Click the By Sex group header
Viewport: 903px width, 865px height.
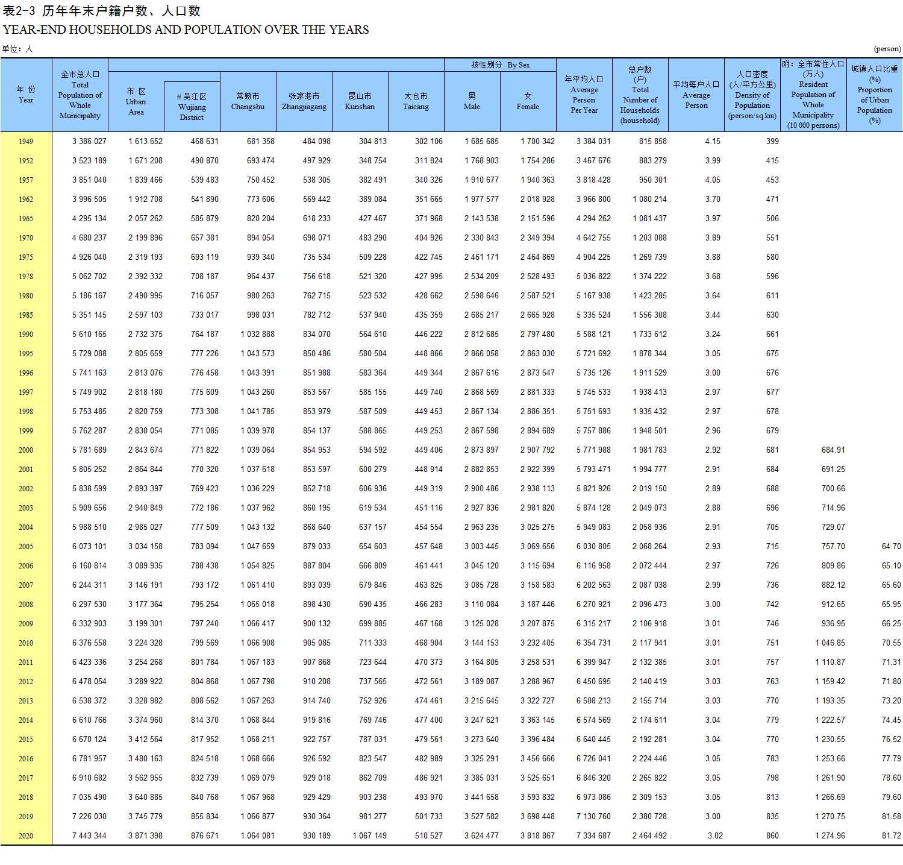500,64
